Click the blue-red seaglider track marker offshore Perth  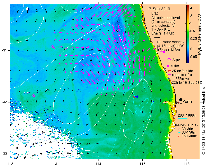[136, 97]
